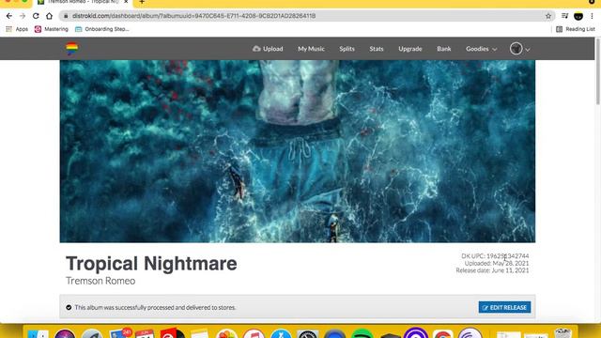Click the Uploaded: May 28, 2021 text
This screenshot has height=338, width=601.
(497, 263)
